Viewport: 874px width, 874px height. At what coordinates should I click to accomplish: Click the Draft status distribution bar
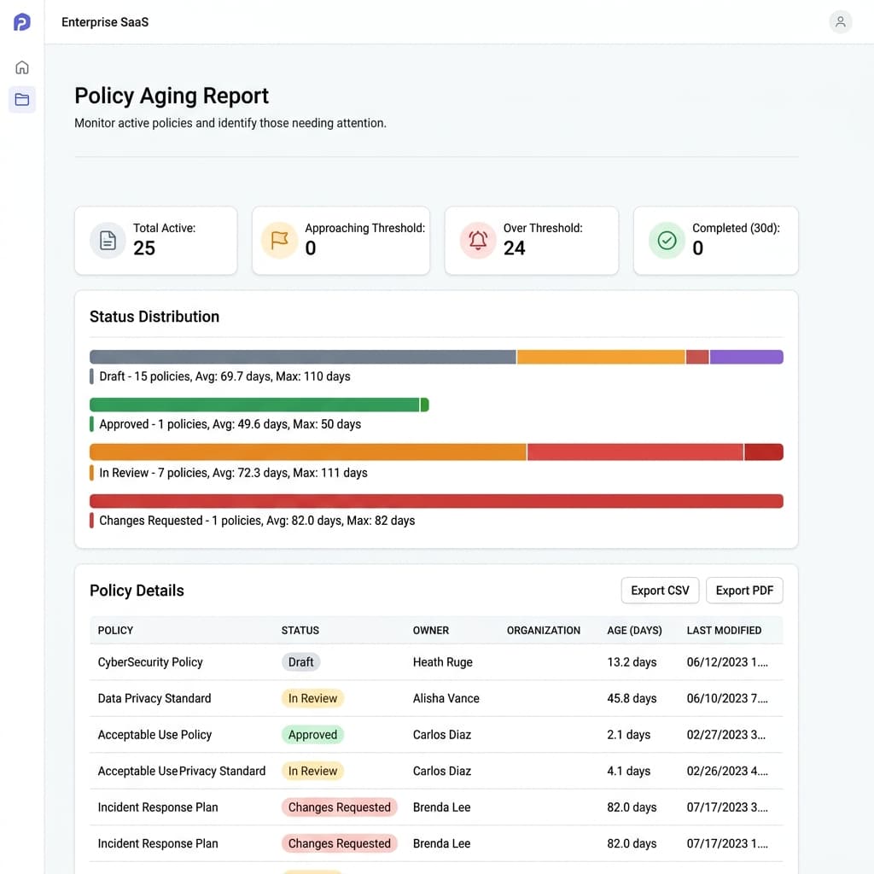[x=303, y=357]
